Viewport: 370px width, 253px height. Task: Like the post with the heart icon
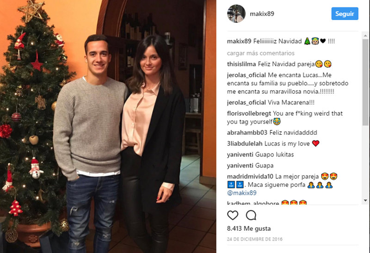coord(233,215)
